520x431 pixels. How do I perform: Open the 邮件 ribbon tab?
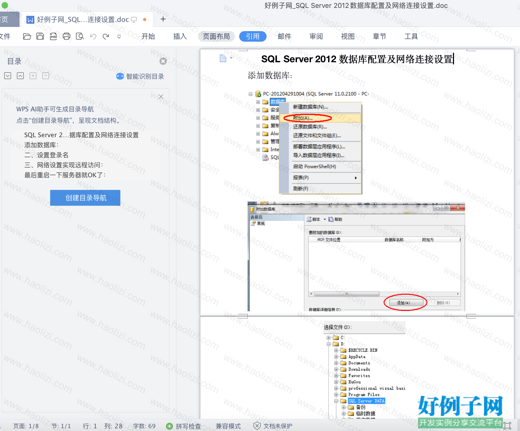pyautogui.click(x=285, y=36)
